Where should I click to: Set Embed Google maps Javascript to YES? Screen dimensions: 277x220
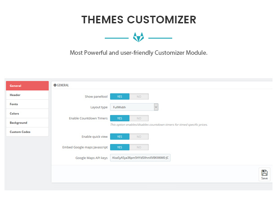120,147
